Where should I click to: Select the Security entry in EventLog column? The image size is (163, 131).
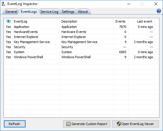[x=20, y=47]
